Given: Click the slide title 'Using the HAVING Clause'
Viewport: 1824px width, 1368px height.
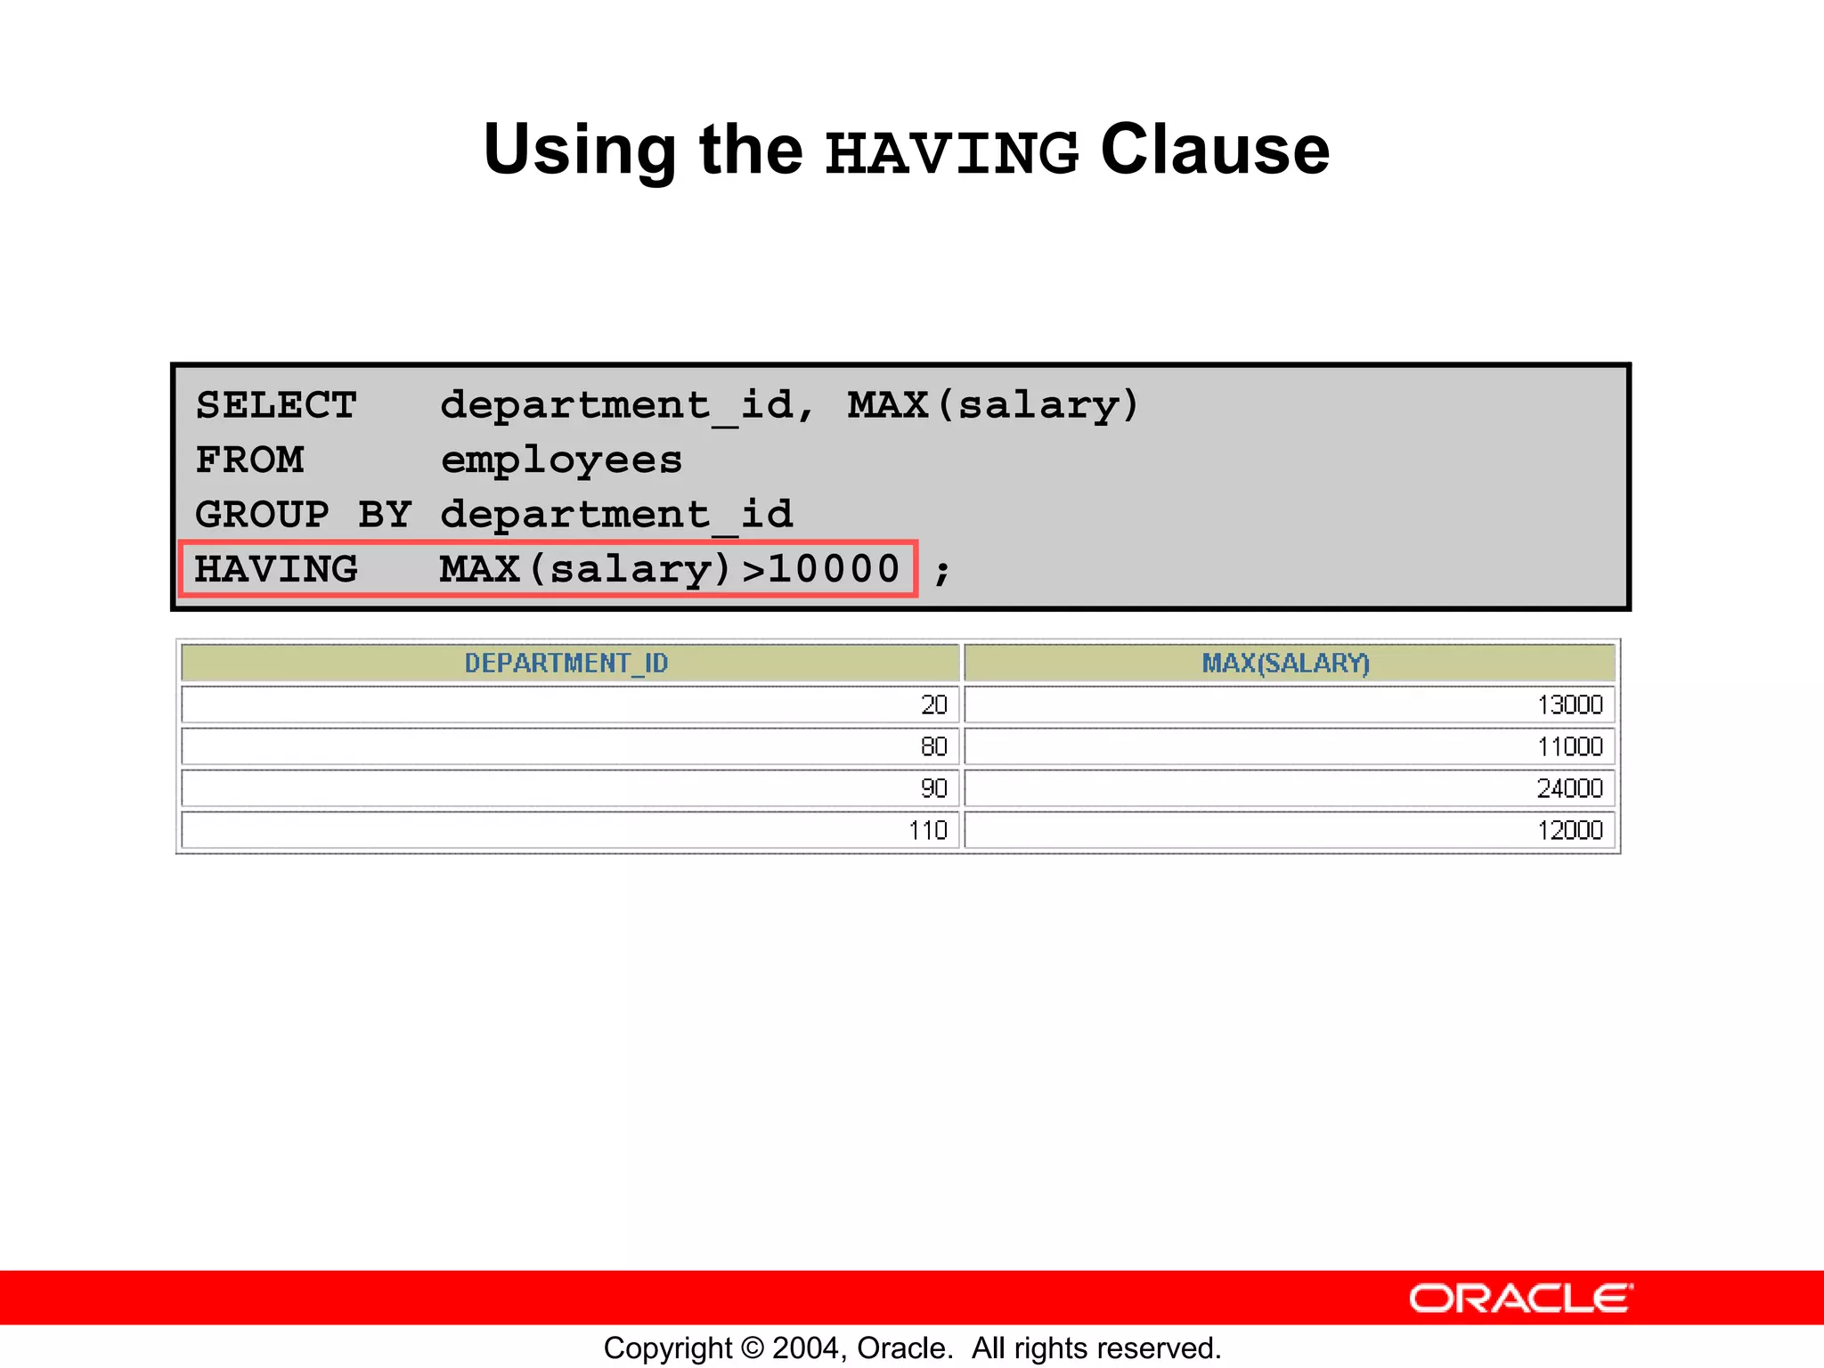Looking at the screenshot, I should [906, 150].
